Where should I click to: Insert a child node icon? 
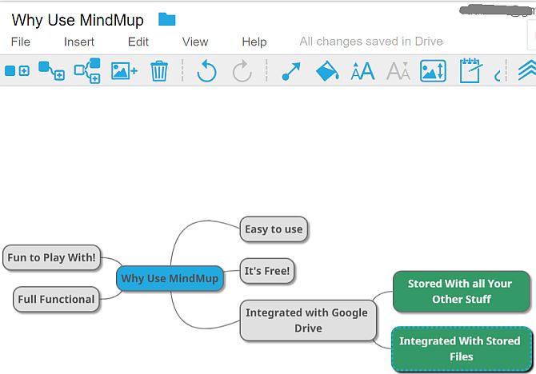[x=52, y=70]
